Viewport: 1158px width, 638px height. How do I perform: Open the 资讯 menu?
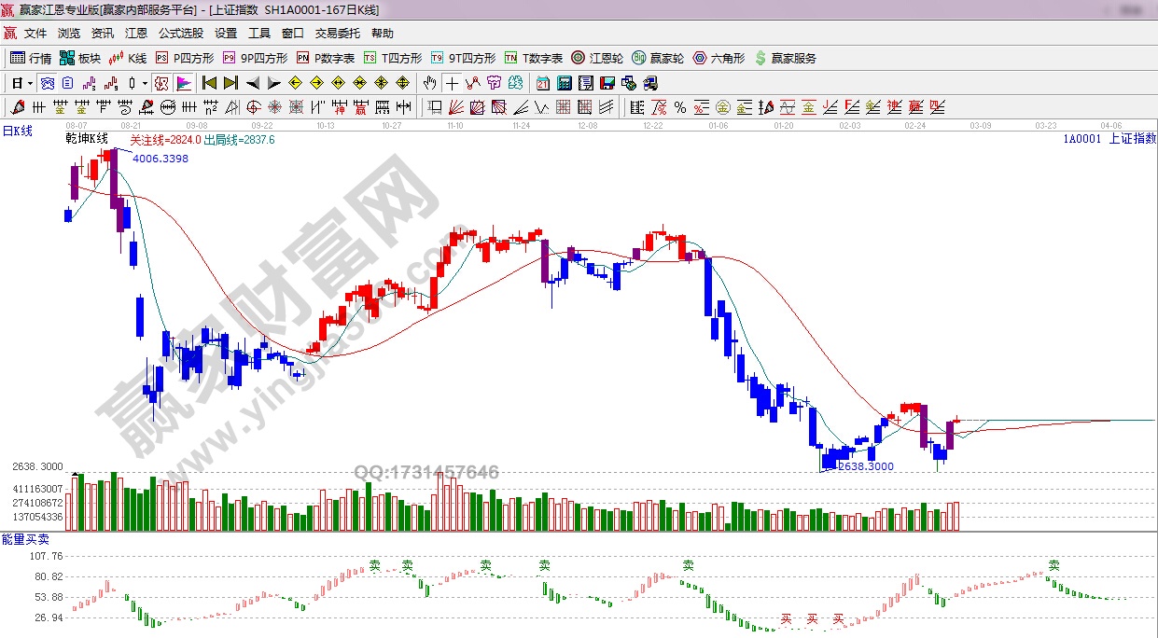(103, 33)
